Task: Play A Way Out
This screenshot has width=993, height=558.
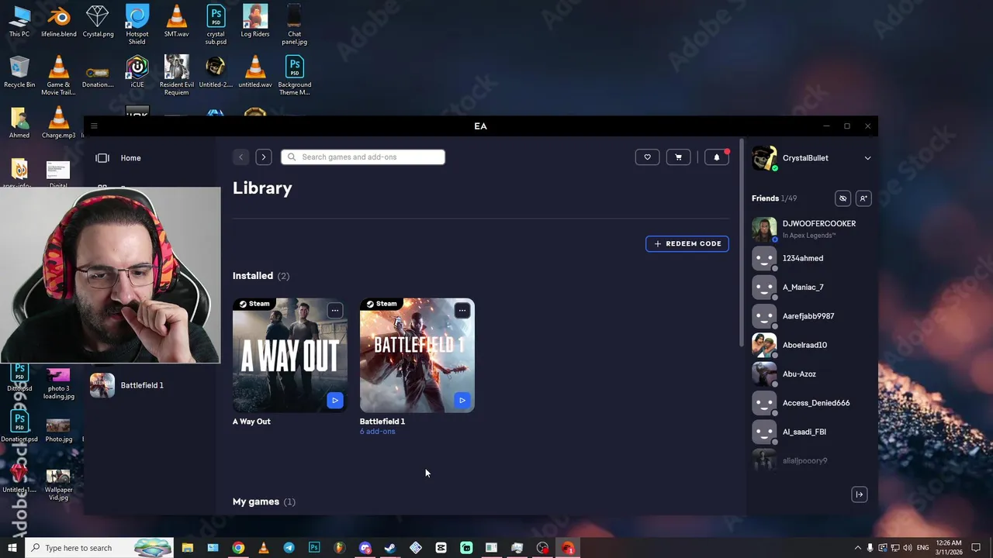Action: 335,401
